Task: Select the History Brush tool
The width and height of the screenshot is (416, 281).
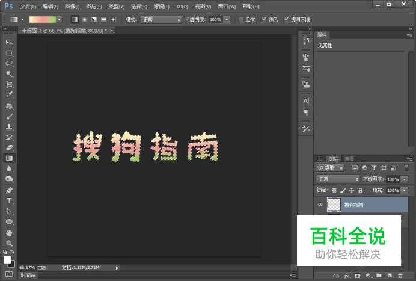Action: click(9, 137)
